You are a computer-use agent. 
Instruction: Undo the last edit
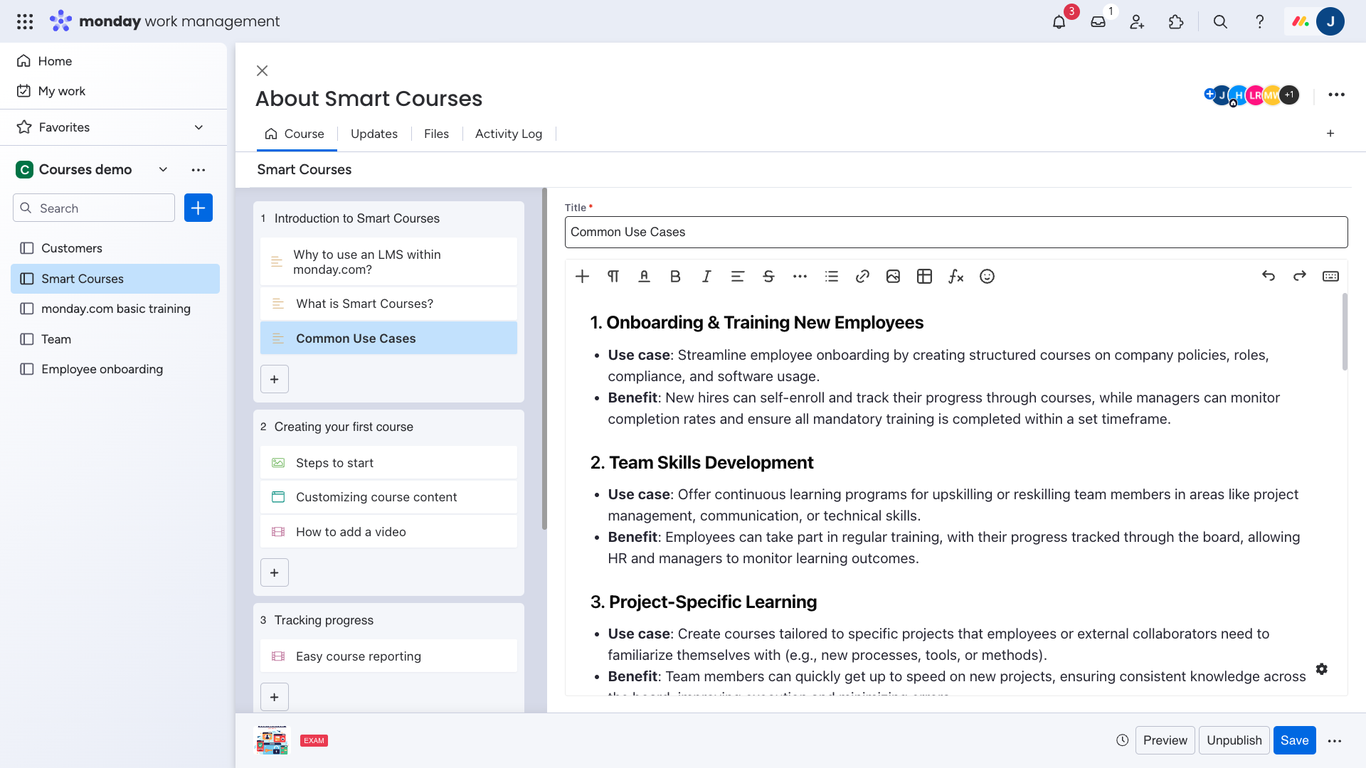point(1269,276)
